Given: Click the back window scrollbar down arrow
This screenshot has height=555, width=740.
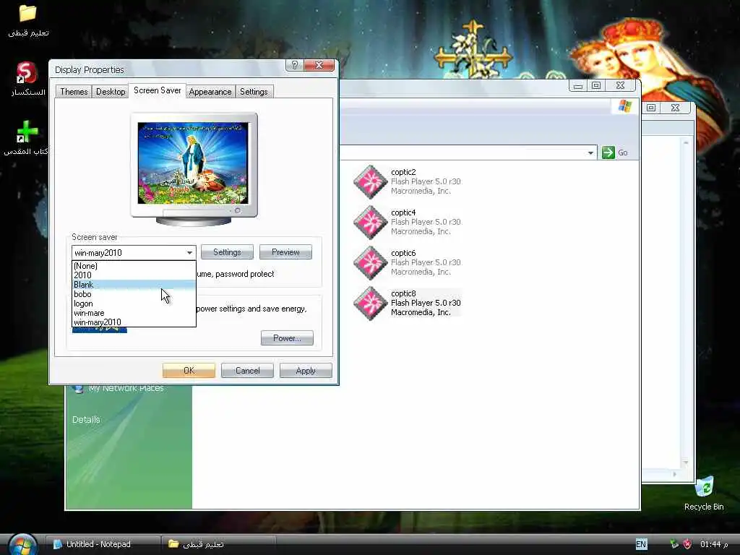Looking at the screenshot, I should coord(686,462).
